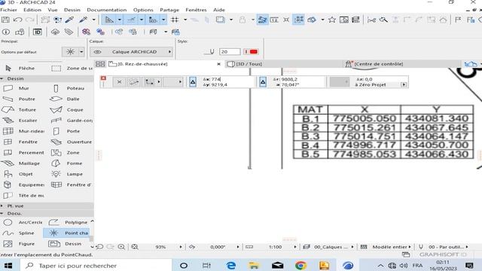This screenshot has width=482, height=271.
Task: Select the Percement tool
Action: (23, 153)
